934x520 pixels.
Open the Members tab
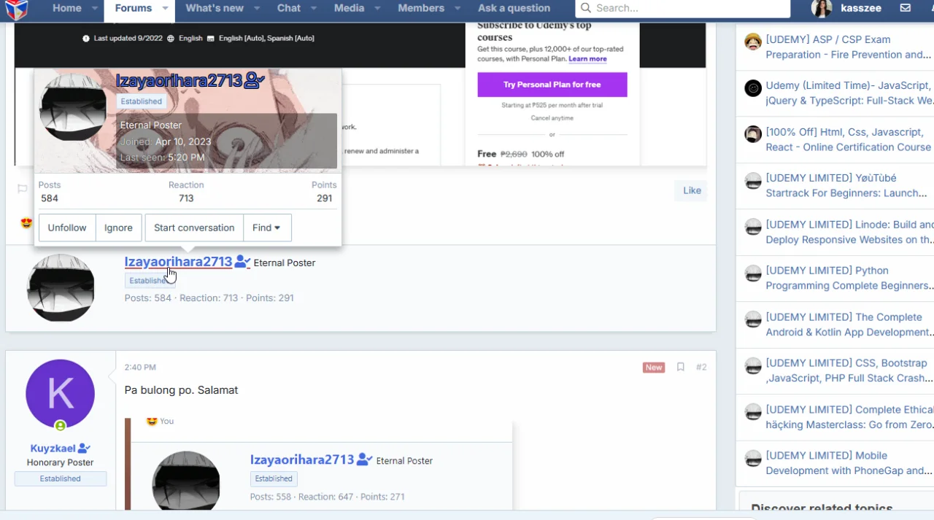click(x=421, y=8)
